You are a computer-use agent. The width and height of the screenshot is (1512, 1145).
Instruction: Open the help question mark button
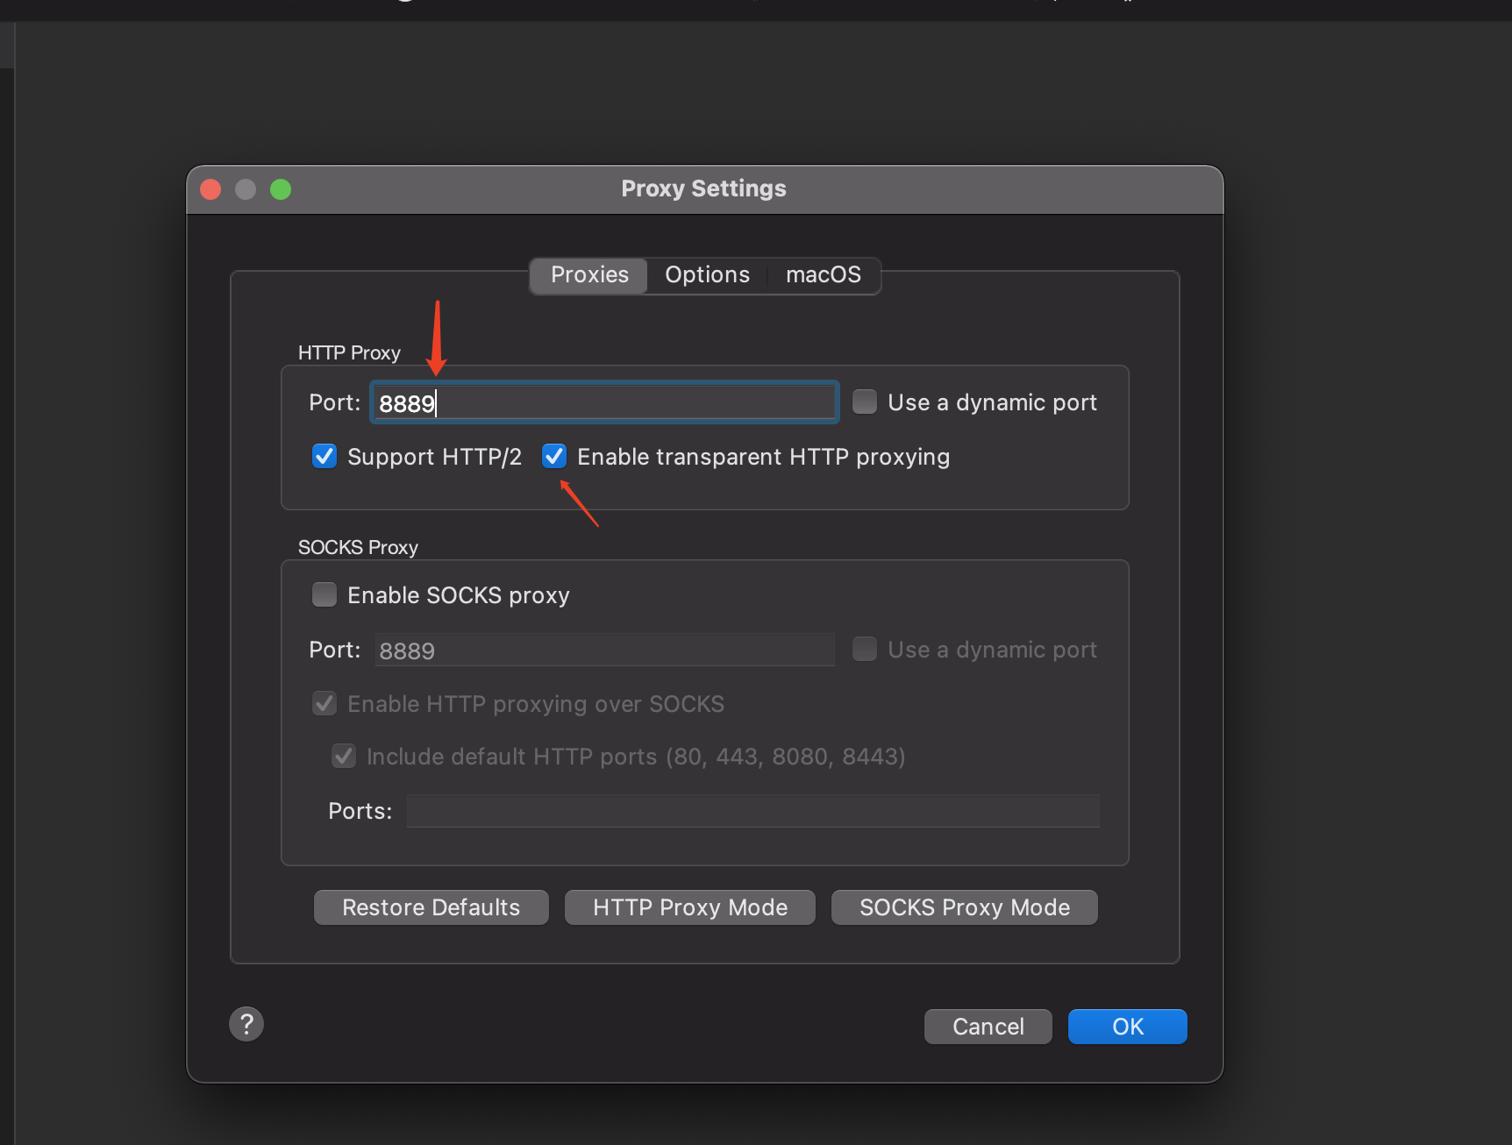tap(246, 1024)
